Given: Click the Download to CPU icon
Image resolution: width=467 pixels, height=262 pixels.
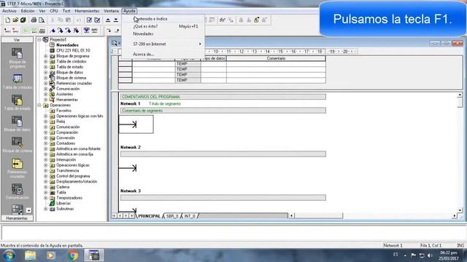Looking at the screenshot, I should [x=116, y=20].
